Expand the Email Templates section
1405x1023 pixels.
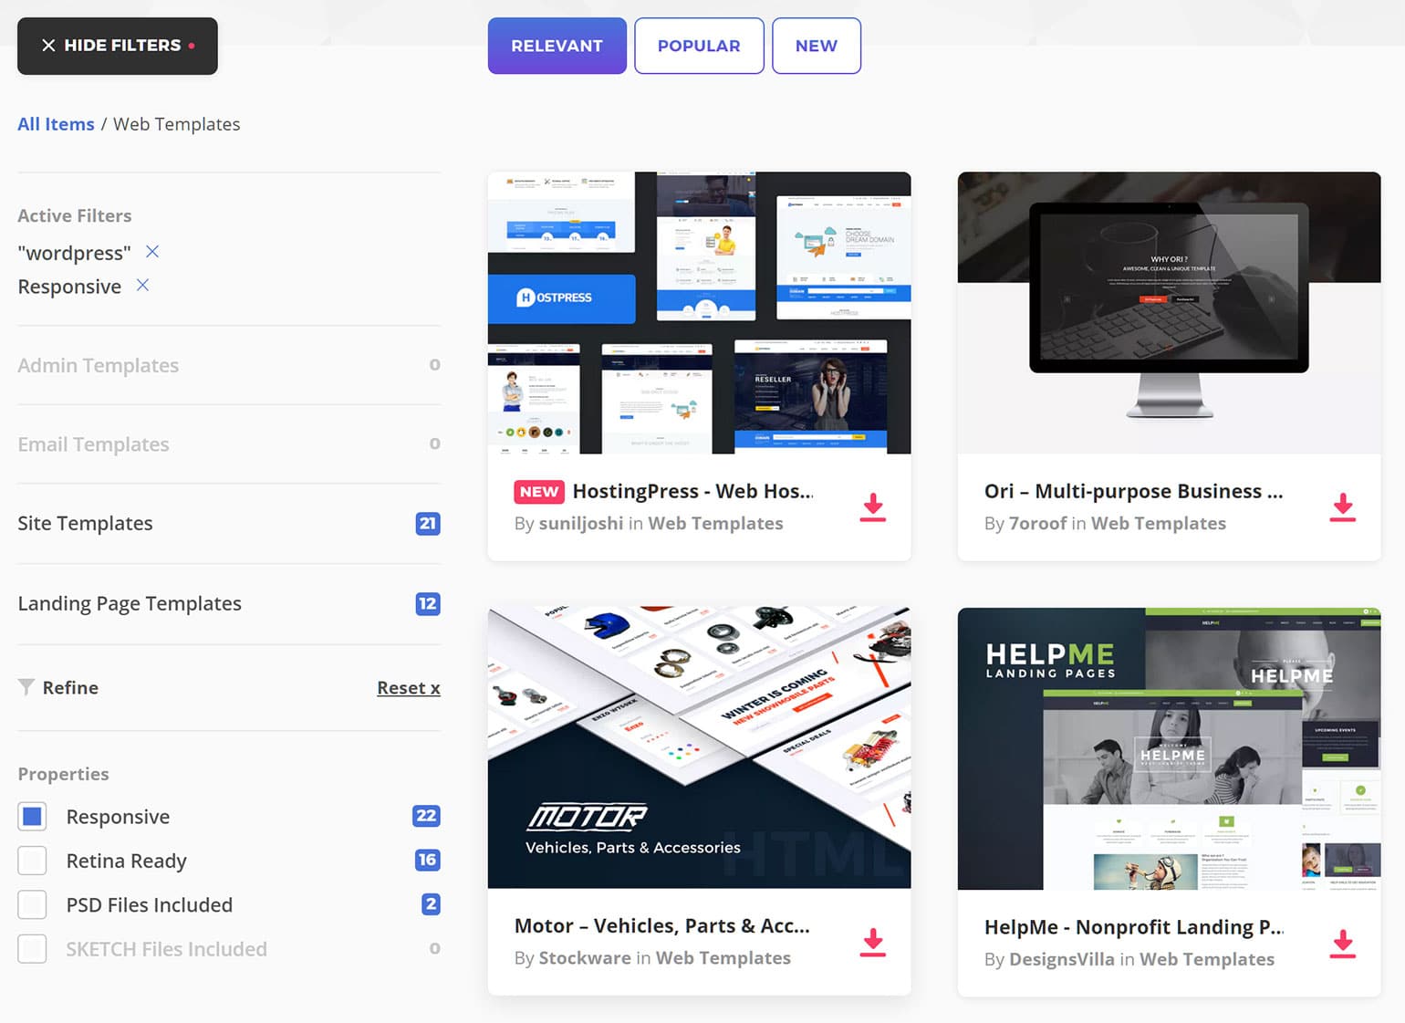click(x=93, y=444)
